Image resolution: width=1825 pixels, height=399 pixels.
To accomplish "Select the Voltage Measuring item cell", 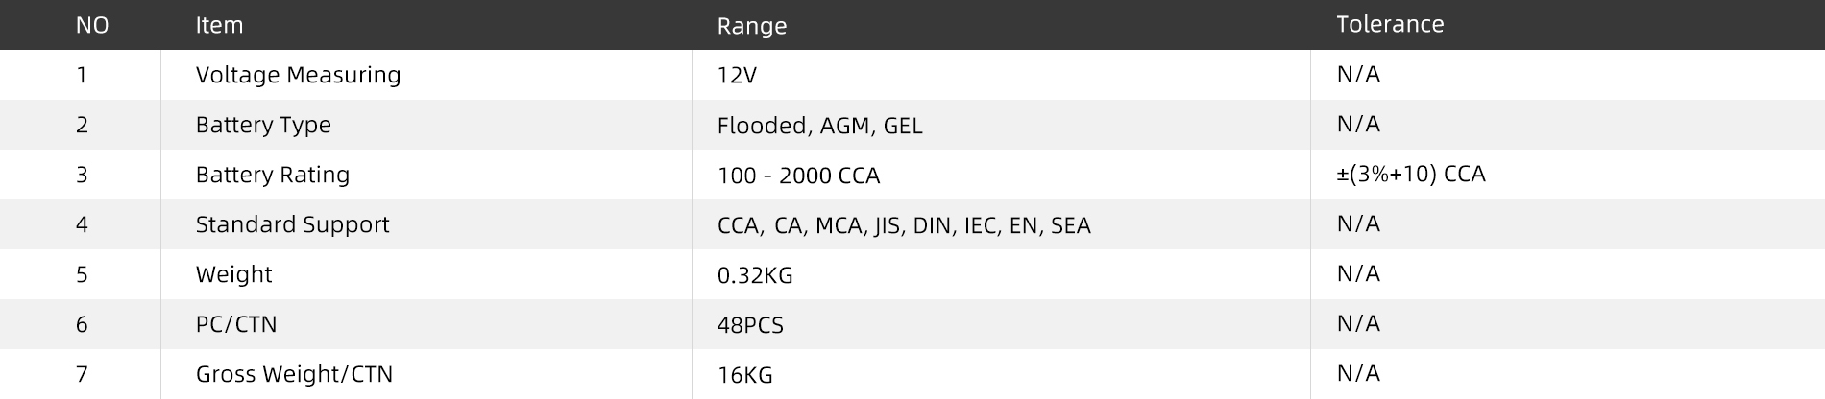I will point(298,75).
